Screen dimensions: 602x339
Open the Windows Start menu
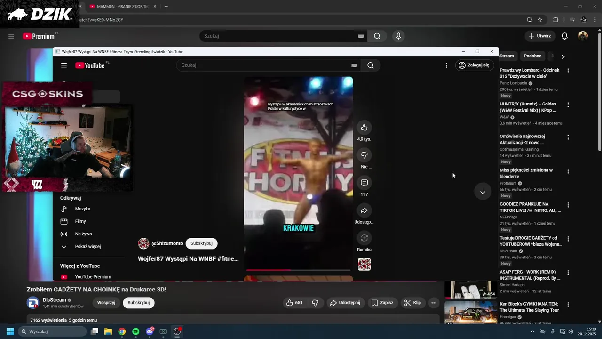pyautogui.click(x=10, y=331)
